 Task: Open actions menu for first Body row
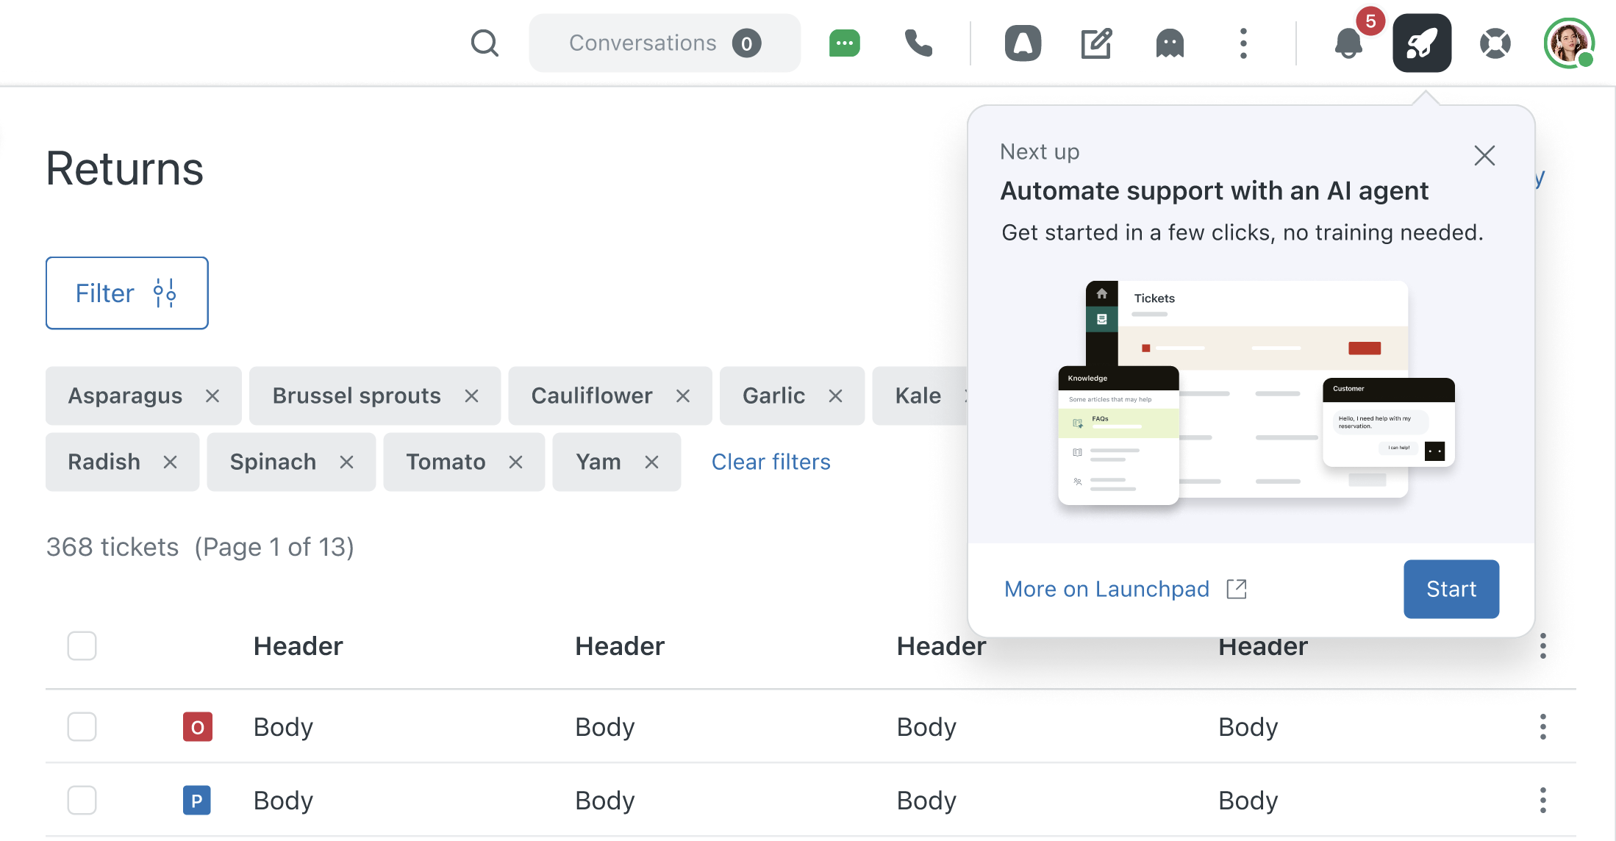click(x=1542, y=727)
